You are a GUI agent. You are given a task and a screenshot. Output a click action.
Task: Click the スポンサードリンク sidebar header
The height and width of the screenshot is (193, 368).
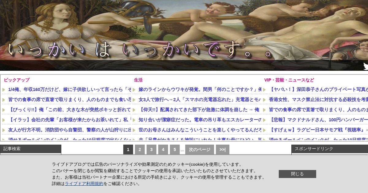(330, 149)
